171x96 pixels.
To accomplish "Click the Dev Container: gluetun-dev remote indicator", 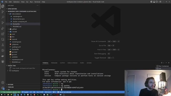I will [11, 92].
